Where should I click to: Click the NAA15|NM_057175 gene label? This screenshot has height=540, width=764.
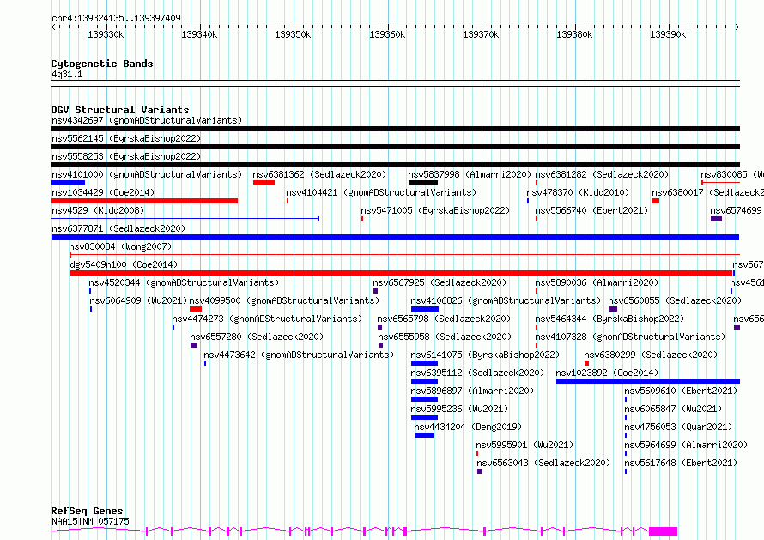click(x=91, y=521)
